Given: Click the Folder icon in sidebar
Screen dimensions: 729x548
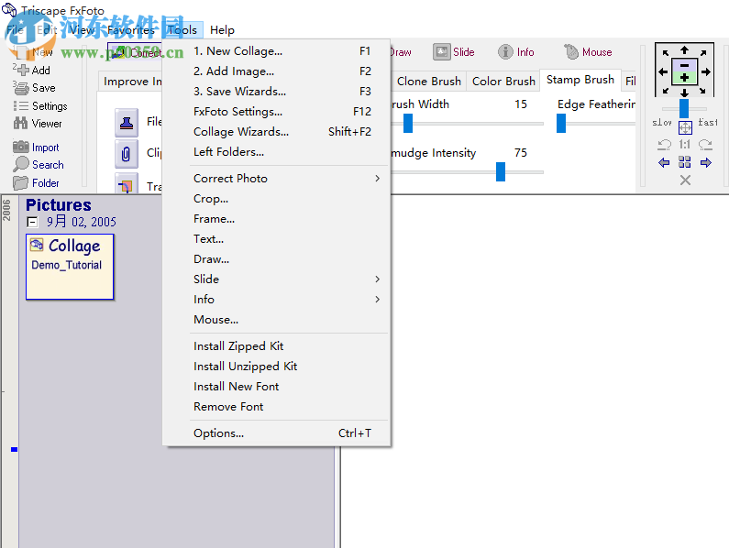Looking at the screenshot, I should pyautogui.click(x=21, y=182).
